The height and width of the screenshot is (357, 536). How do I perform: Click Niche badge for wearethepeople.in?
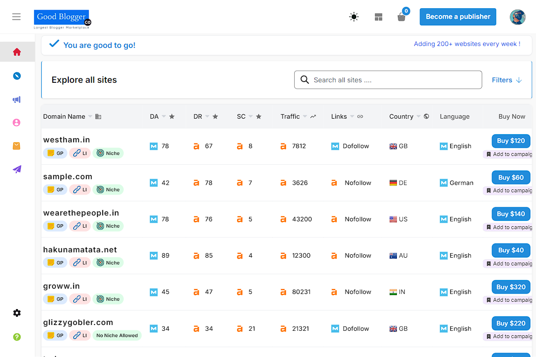tap(108, 226)
